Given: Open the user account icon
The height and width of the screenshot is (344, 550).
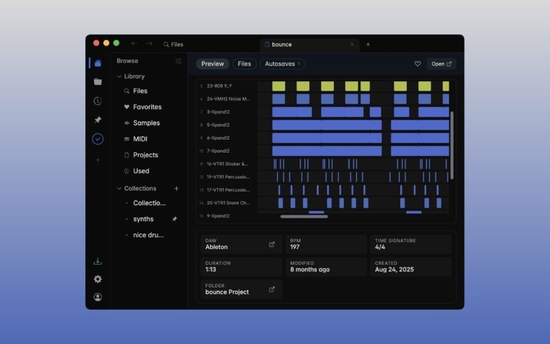Looking at the screenshot, I should click(x=98, y=297).
